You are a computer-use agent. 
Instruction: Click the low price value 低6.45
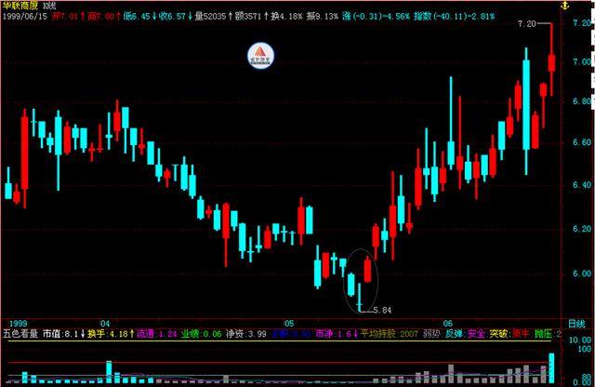click(137, 17)
